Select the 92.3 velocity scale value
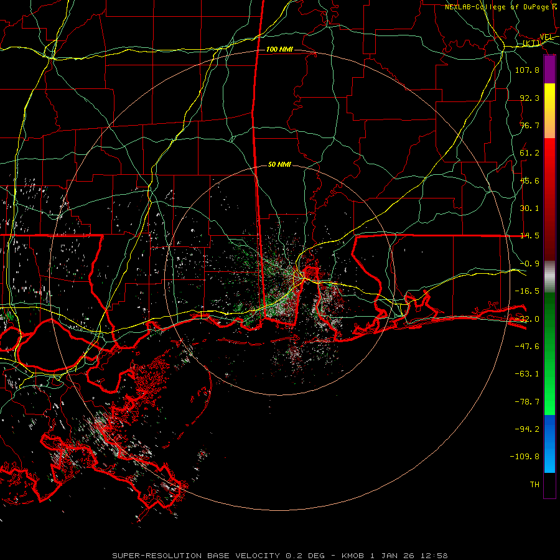 tap(530, 98)
